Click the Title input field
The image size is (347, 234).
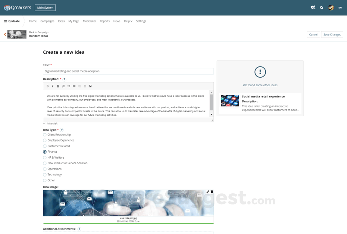pyautogui.click(x=128, y=71)
